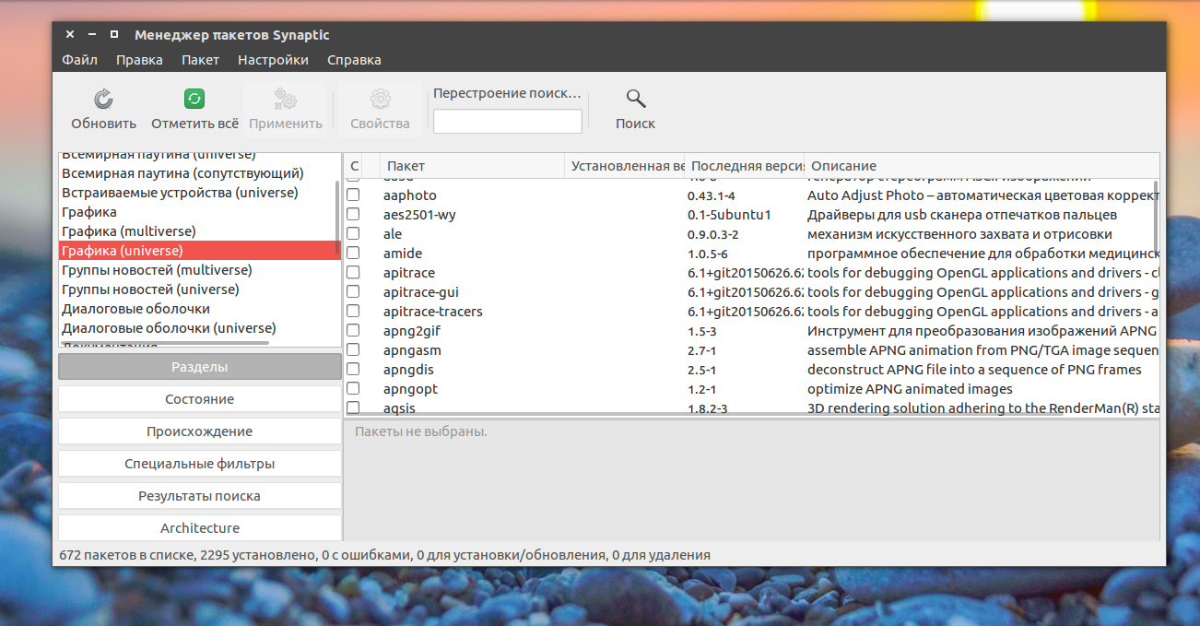Click the sections list horizontal scrollbar

point(166,343)
